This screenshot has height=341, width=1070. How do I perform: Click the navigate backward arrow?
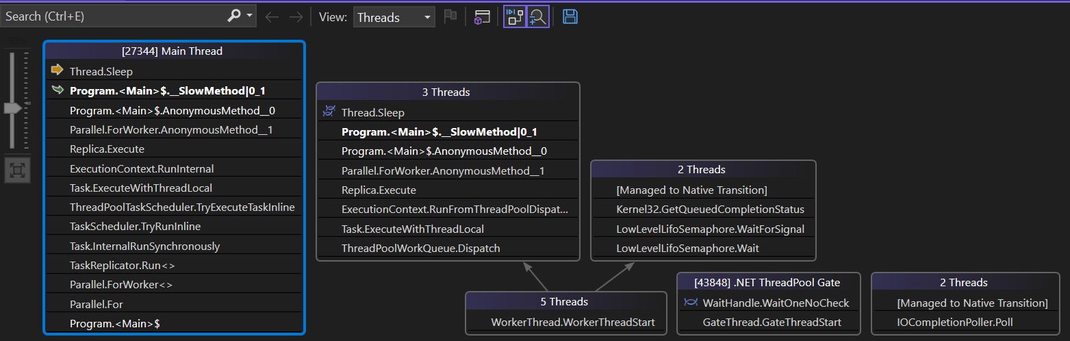272,17
